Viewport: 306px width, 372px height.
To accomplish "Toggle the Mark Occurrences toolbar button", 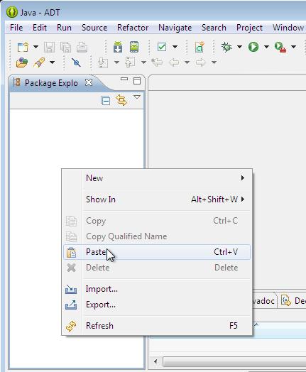I will (x=76, y=62).
